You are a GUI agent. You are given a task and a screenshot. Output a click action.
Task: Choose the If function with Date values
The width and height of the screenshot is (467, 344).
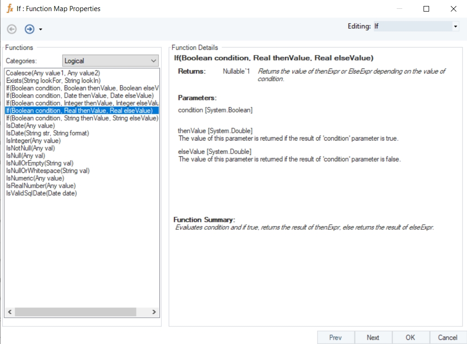click(80, 96)
